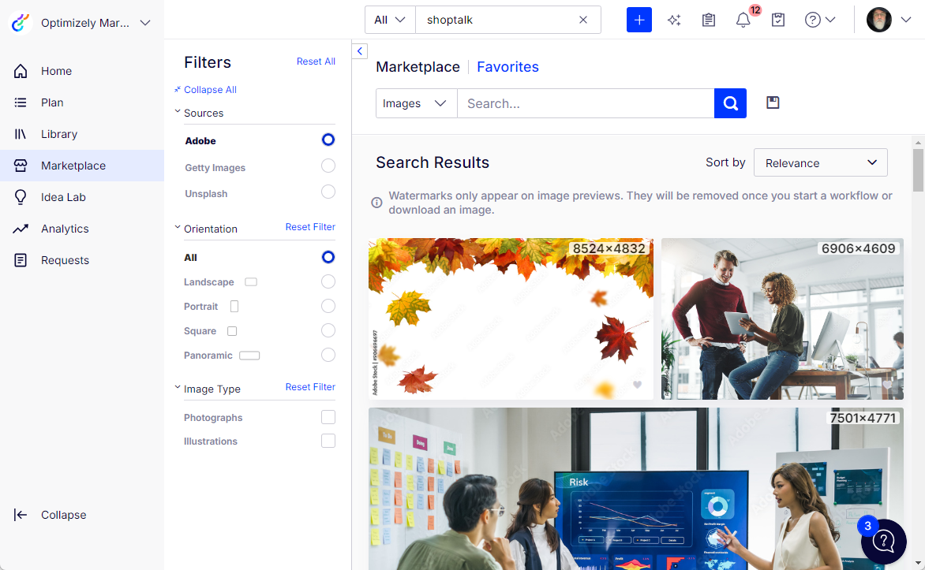Open notifications via the bell icon
The width and height of the screenshot is (925, 570).
pos(743,20)
